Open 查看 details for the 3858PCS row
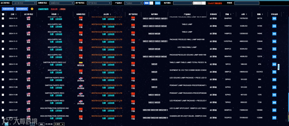 click(x=274, y=110)
